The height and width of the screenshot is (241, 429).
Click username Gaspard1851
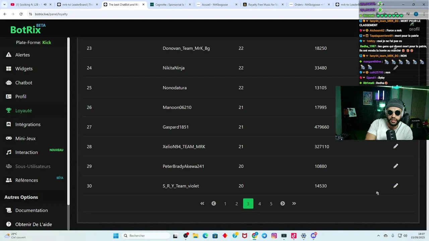176,127
